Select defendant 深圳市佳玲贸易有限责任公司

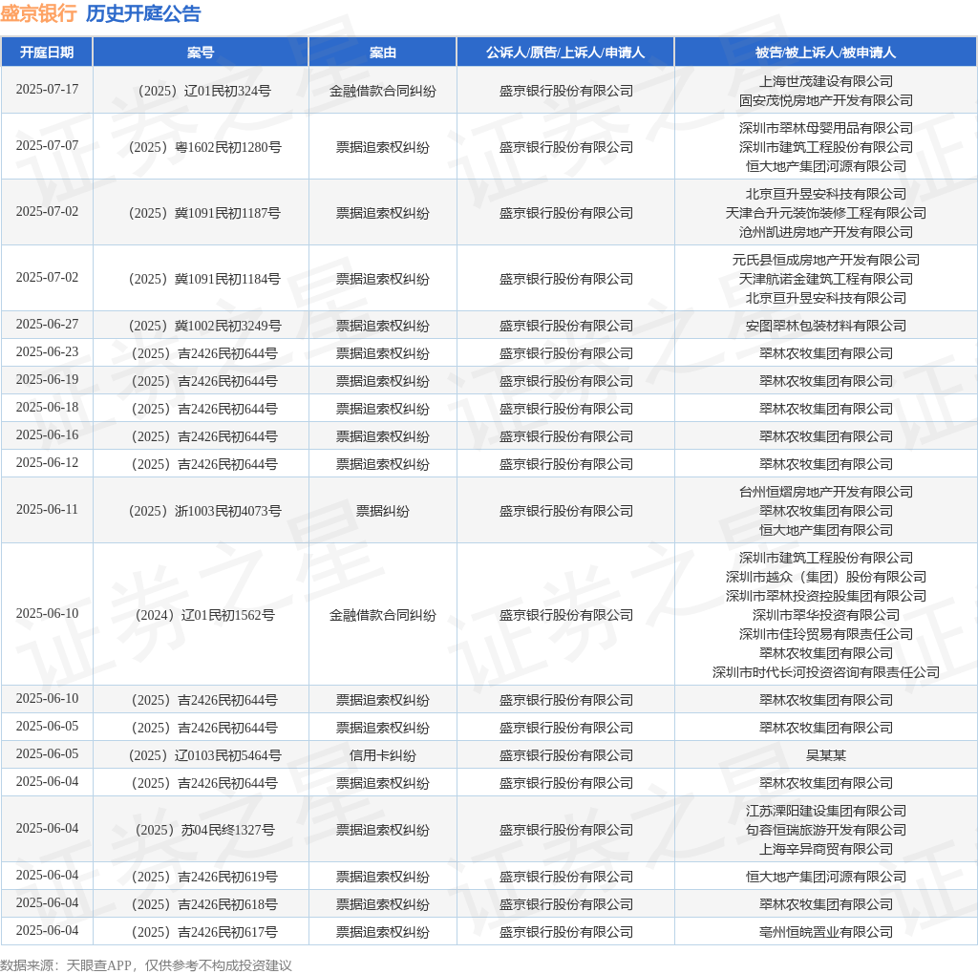click(825, 634)
